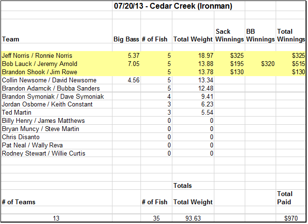Click the 'Rodney Stewart / Willie Curtis' cell
The width and height of the screenshot is (308, 224).
point(43,154)
